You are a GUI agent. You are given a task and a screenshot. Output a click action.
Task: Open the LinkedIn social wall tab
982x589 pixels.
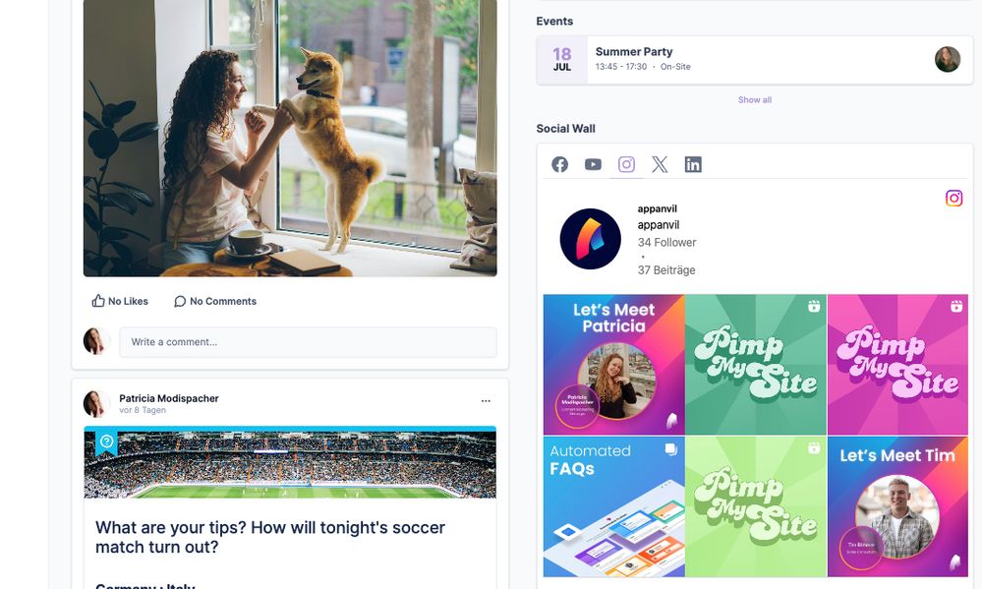[693, 164]
